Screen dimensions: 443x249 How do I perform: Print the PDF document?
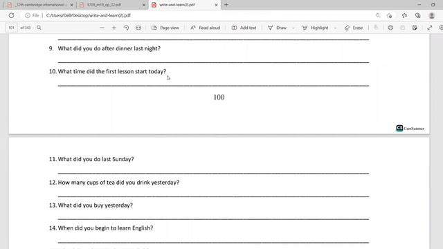(x=390, y=28)
